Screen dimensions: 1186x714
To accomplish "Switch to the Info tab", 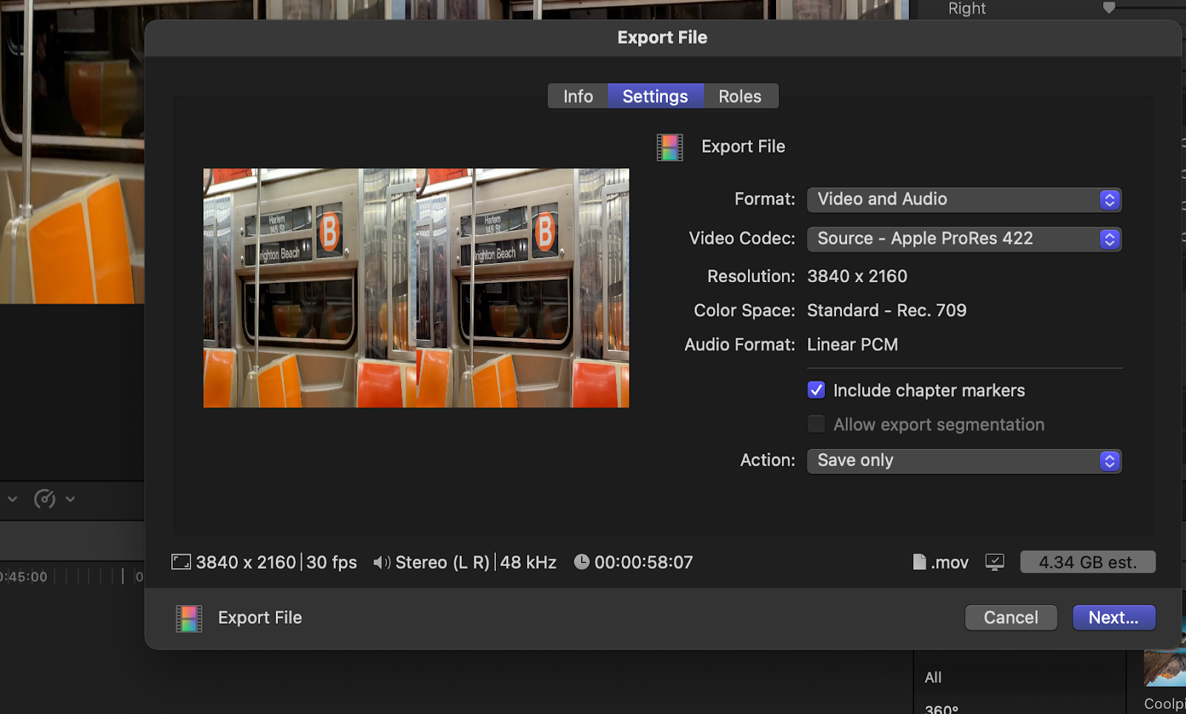I will 578,96.
